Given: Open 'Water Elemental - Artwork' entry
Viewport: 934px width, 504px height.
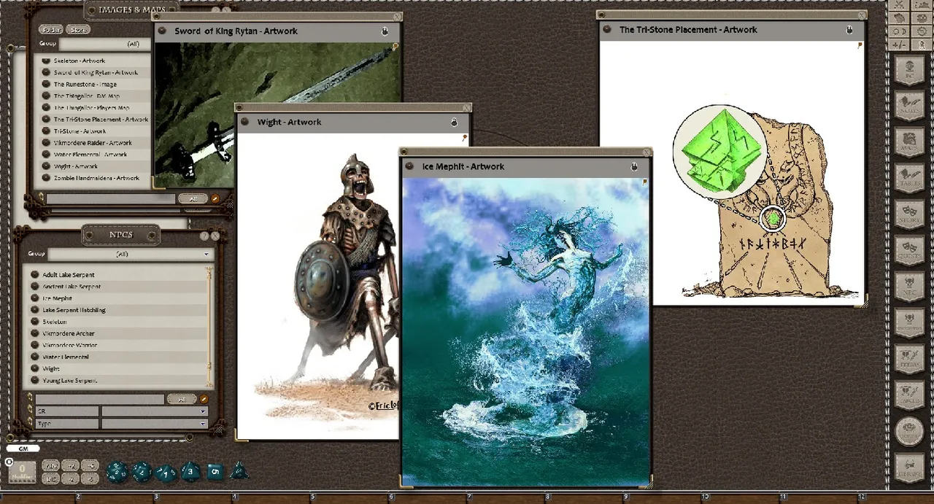Looking at the screenshot, I should [x=90, y=155].
